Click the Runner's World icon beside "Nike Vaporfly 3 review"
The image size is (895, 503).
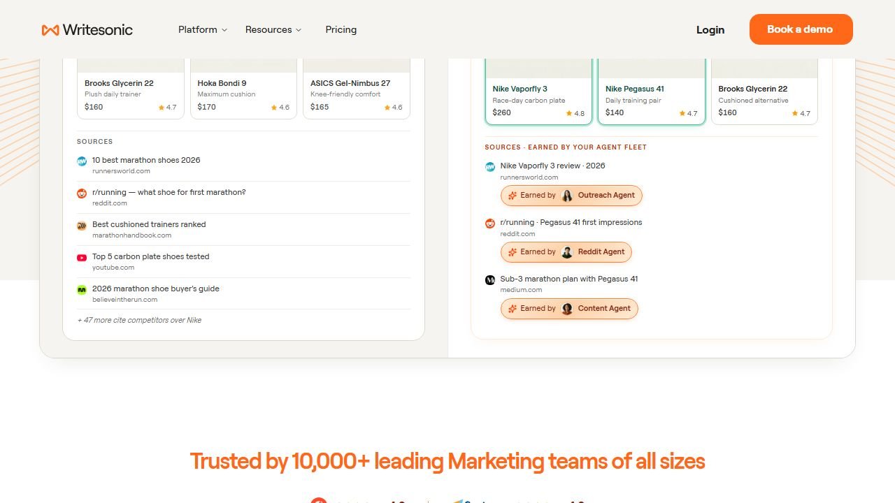coord(490,167)
